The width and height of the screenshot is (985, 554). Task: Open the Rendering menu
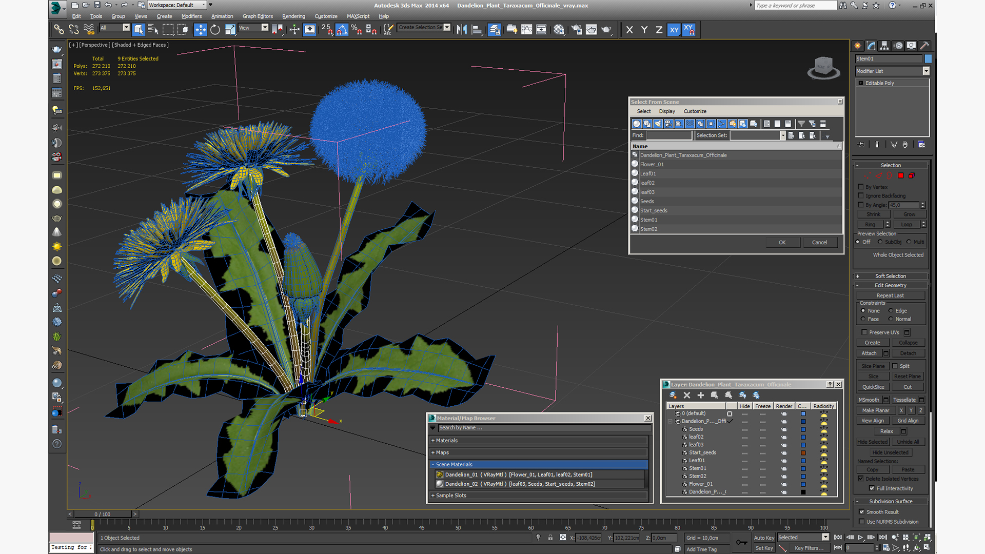pos(293,16)
